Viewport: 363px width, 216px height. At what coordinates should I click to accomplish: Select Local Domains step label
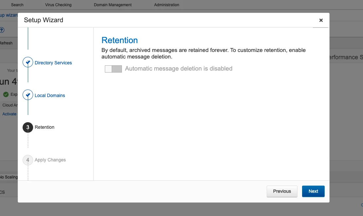click(50, 95)
